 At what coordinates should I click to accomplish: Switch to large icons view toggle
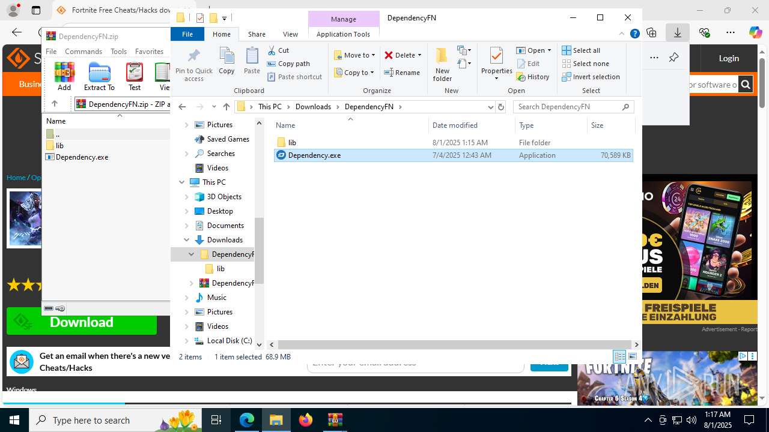pyautogui.click(x=632, y=356)
